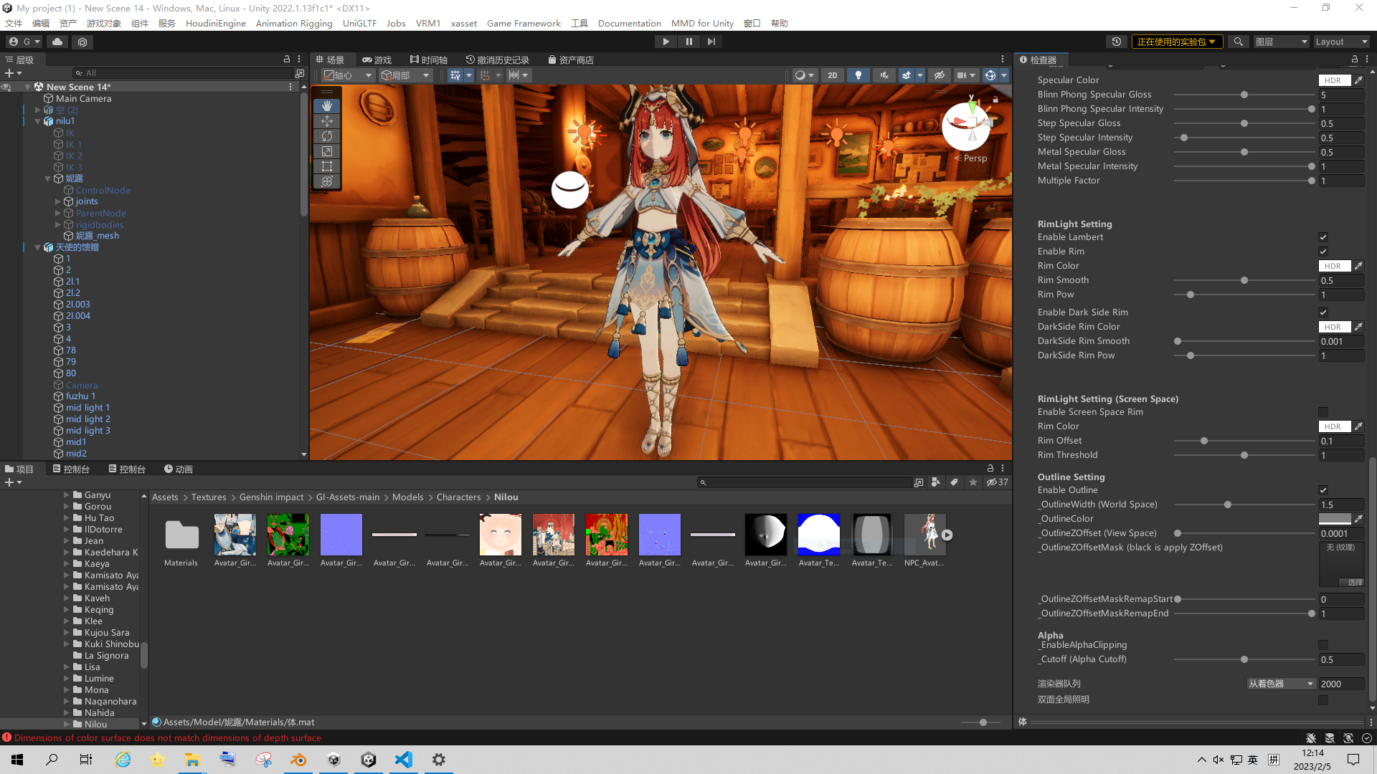This screenshot has width=1377, height=774.
Task: Open version control icon in toolbar
Action: tap(82, 42)
